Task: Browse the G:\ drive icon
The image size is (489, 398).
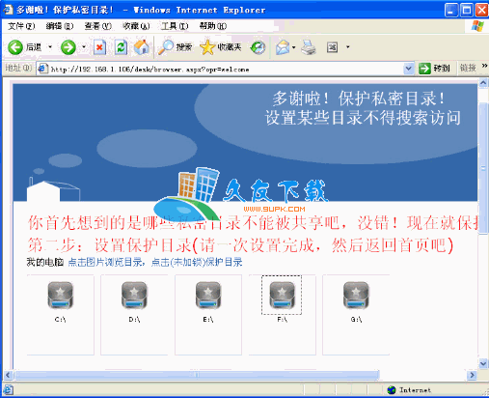Action: [x=356, y=295]
